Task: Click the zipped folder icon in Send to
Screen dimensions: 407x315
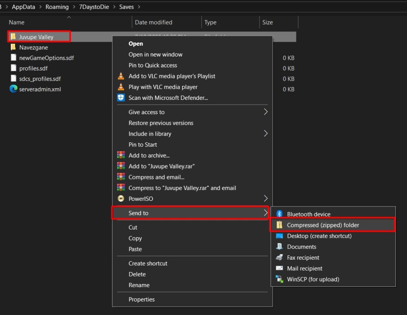Action: pos(279,225)
